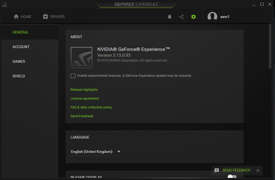The width and height of the screenshot is (275, 180).
Task: Open SHIELD settings section
Action: 30,76
